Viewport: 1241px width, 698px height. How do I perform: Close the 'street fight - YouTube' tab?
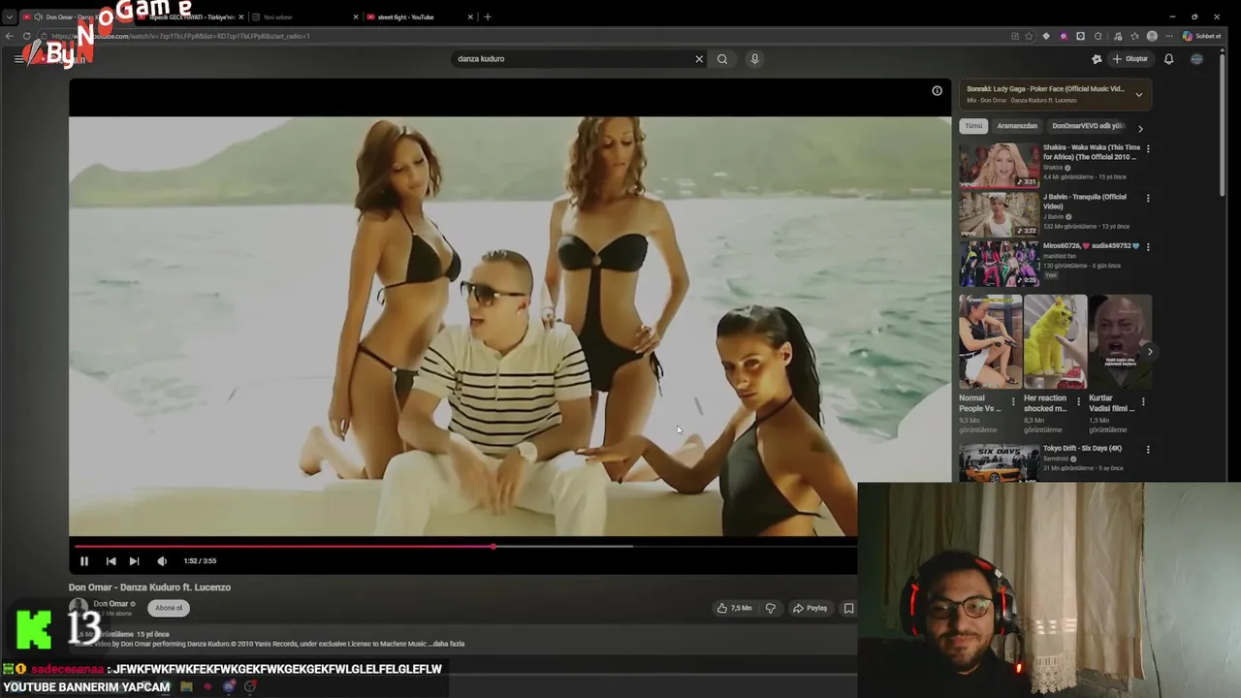471,16
